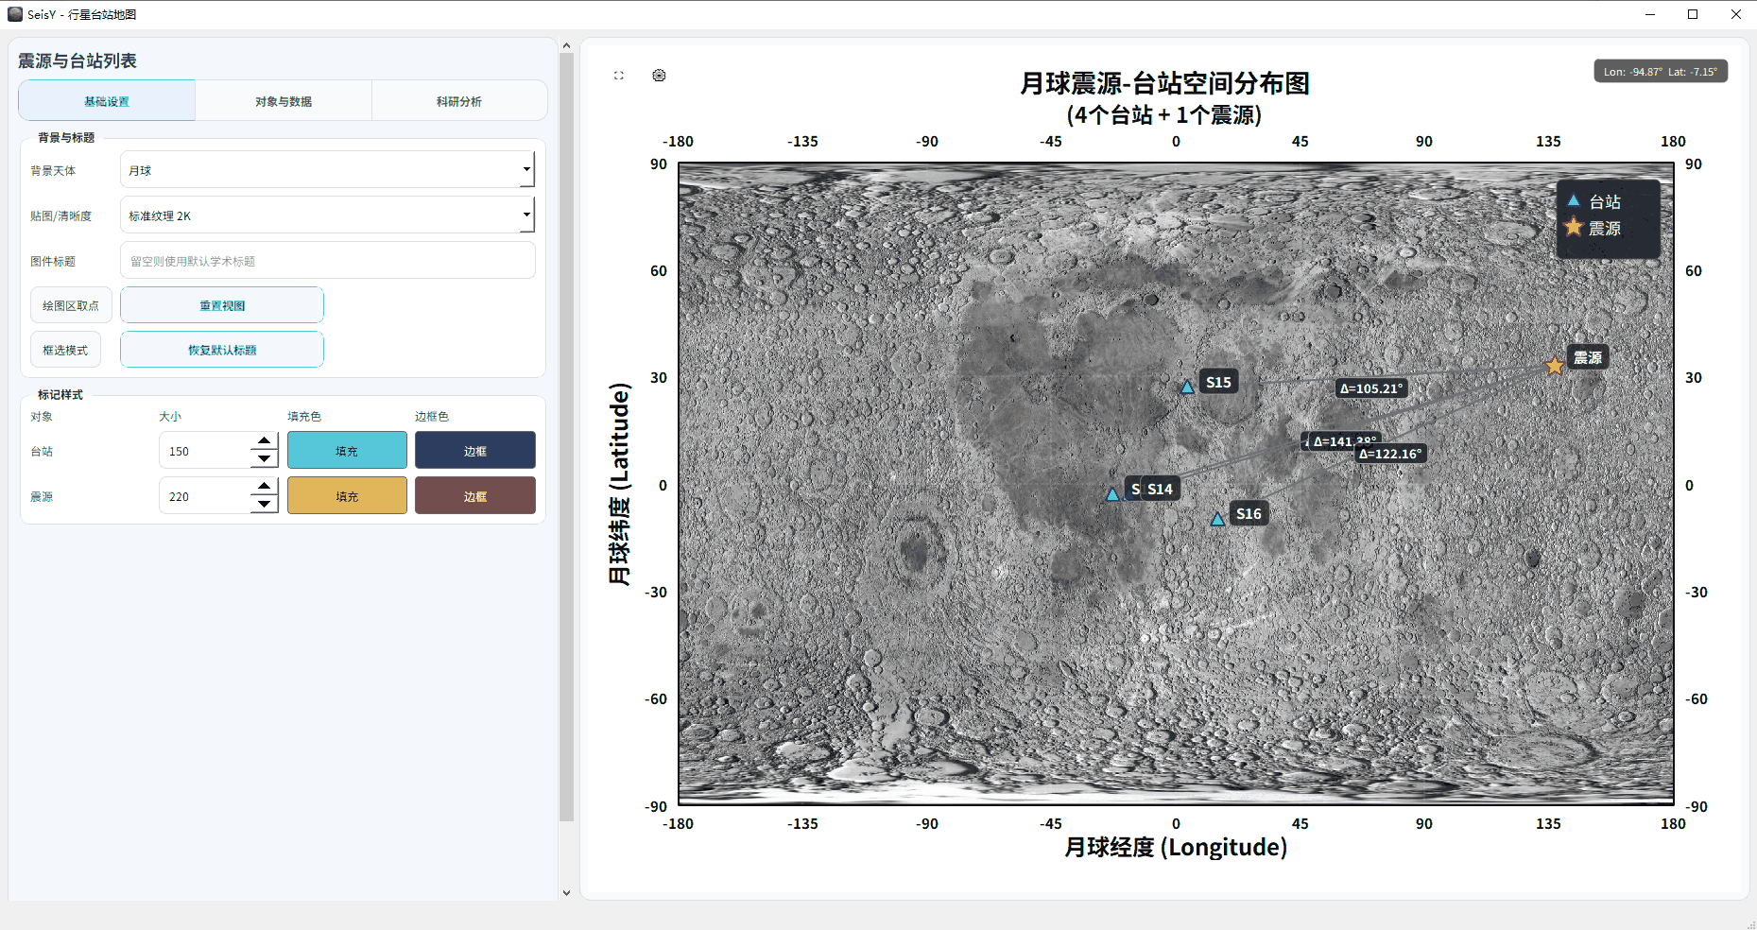Click the 月球经度 (Longitude) axis label
The image size is (1757, 930).
pyautogui.click(x=1176, y=847)
